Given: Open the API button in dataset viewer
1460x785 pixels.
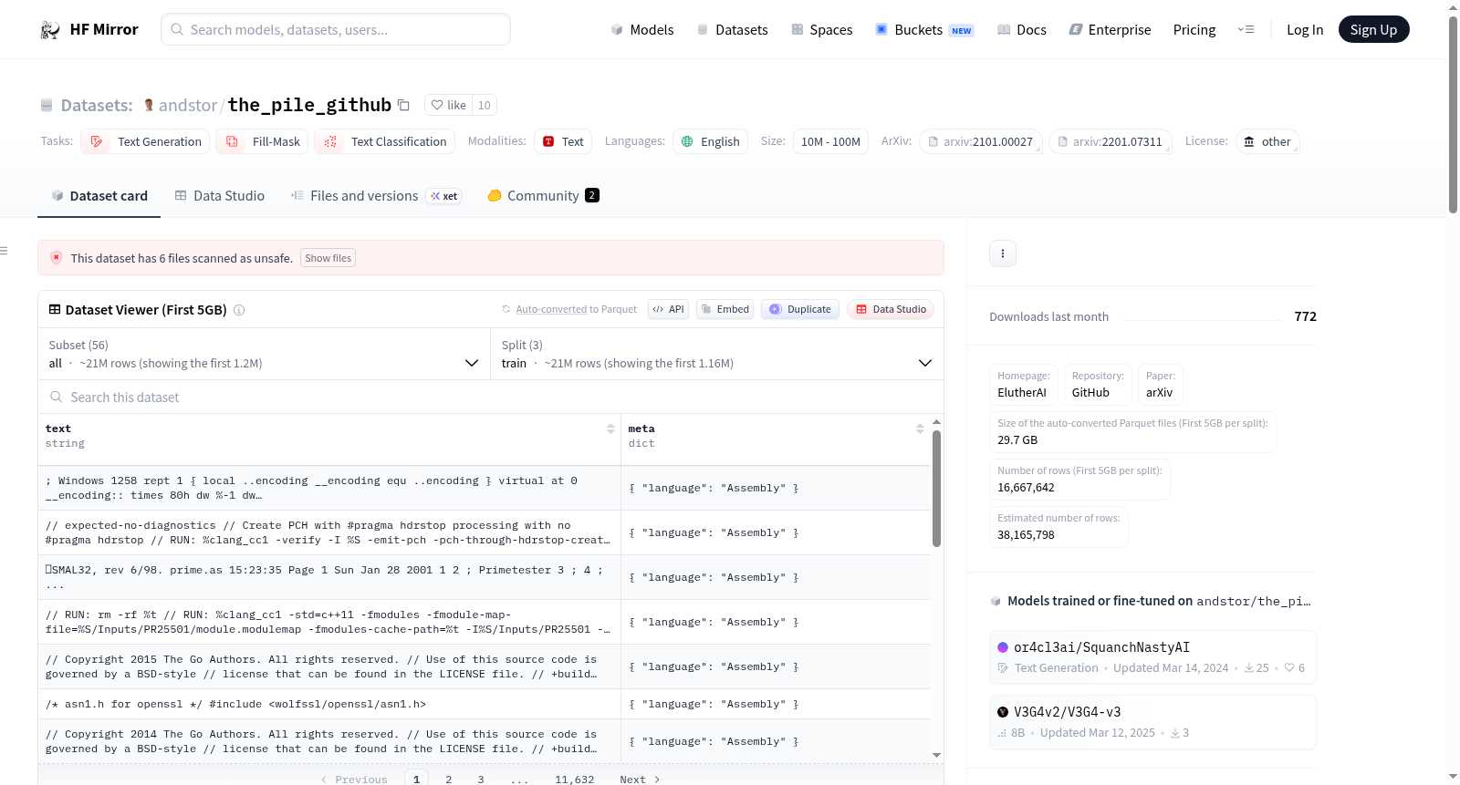Looking at the screenshot, I should click(x=668, y=310).
